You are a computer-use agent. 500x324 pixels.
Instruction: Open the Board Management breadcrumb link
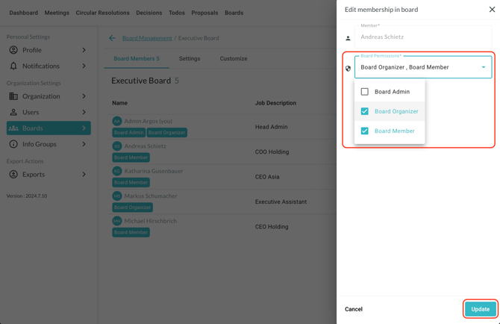pos(147,38)
